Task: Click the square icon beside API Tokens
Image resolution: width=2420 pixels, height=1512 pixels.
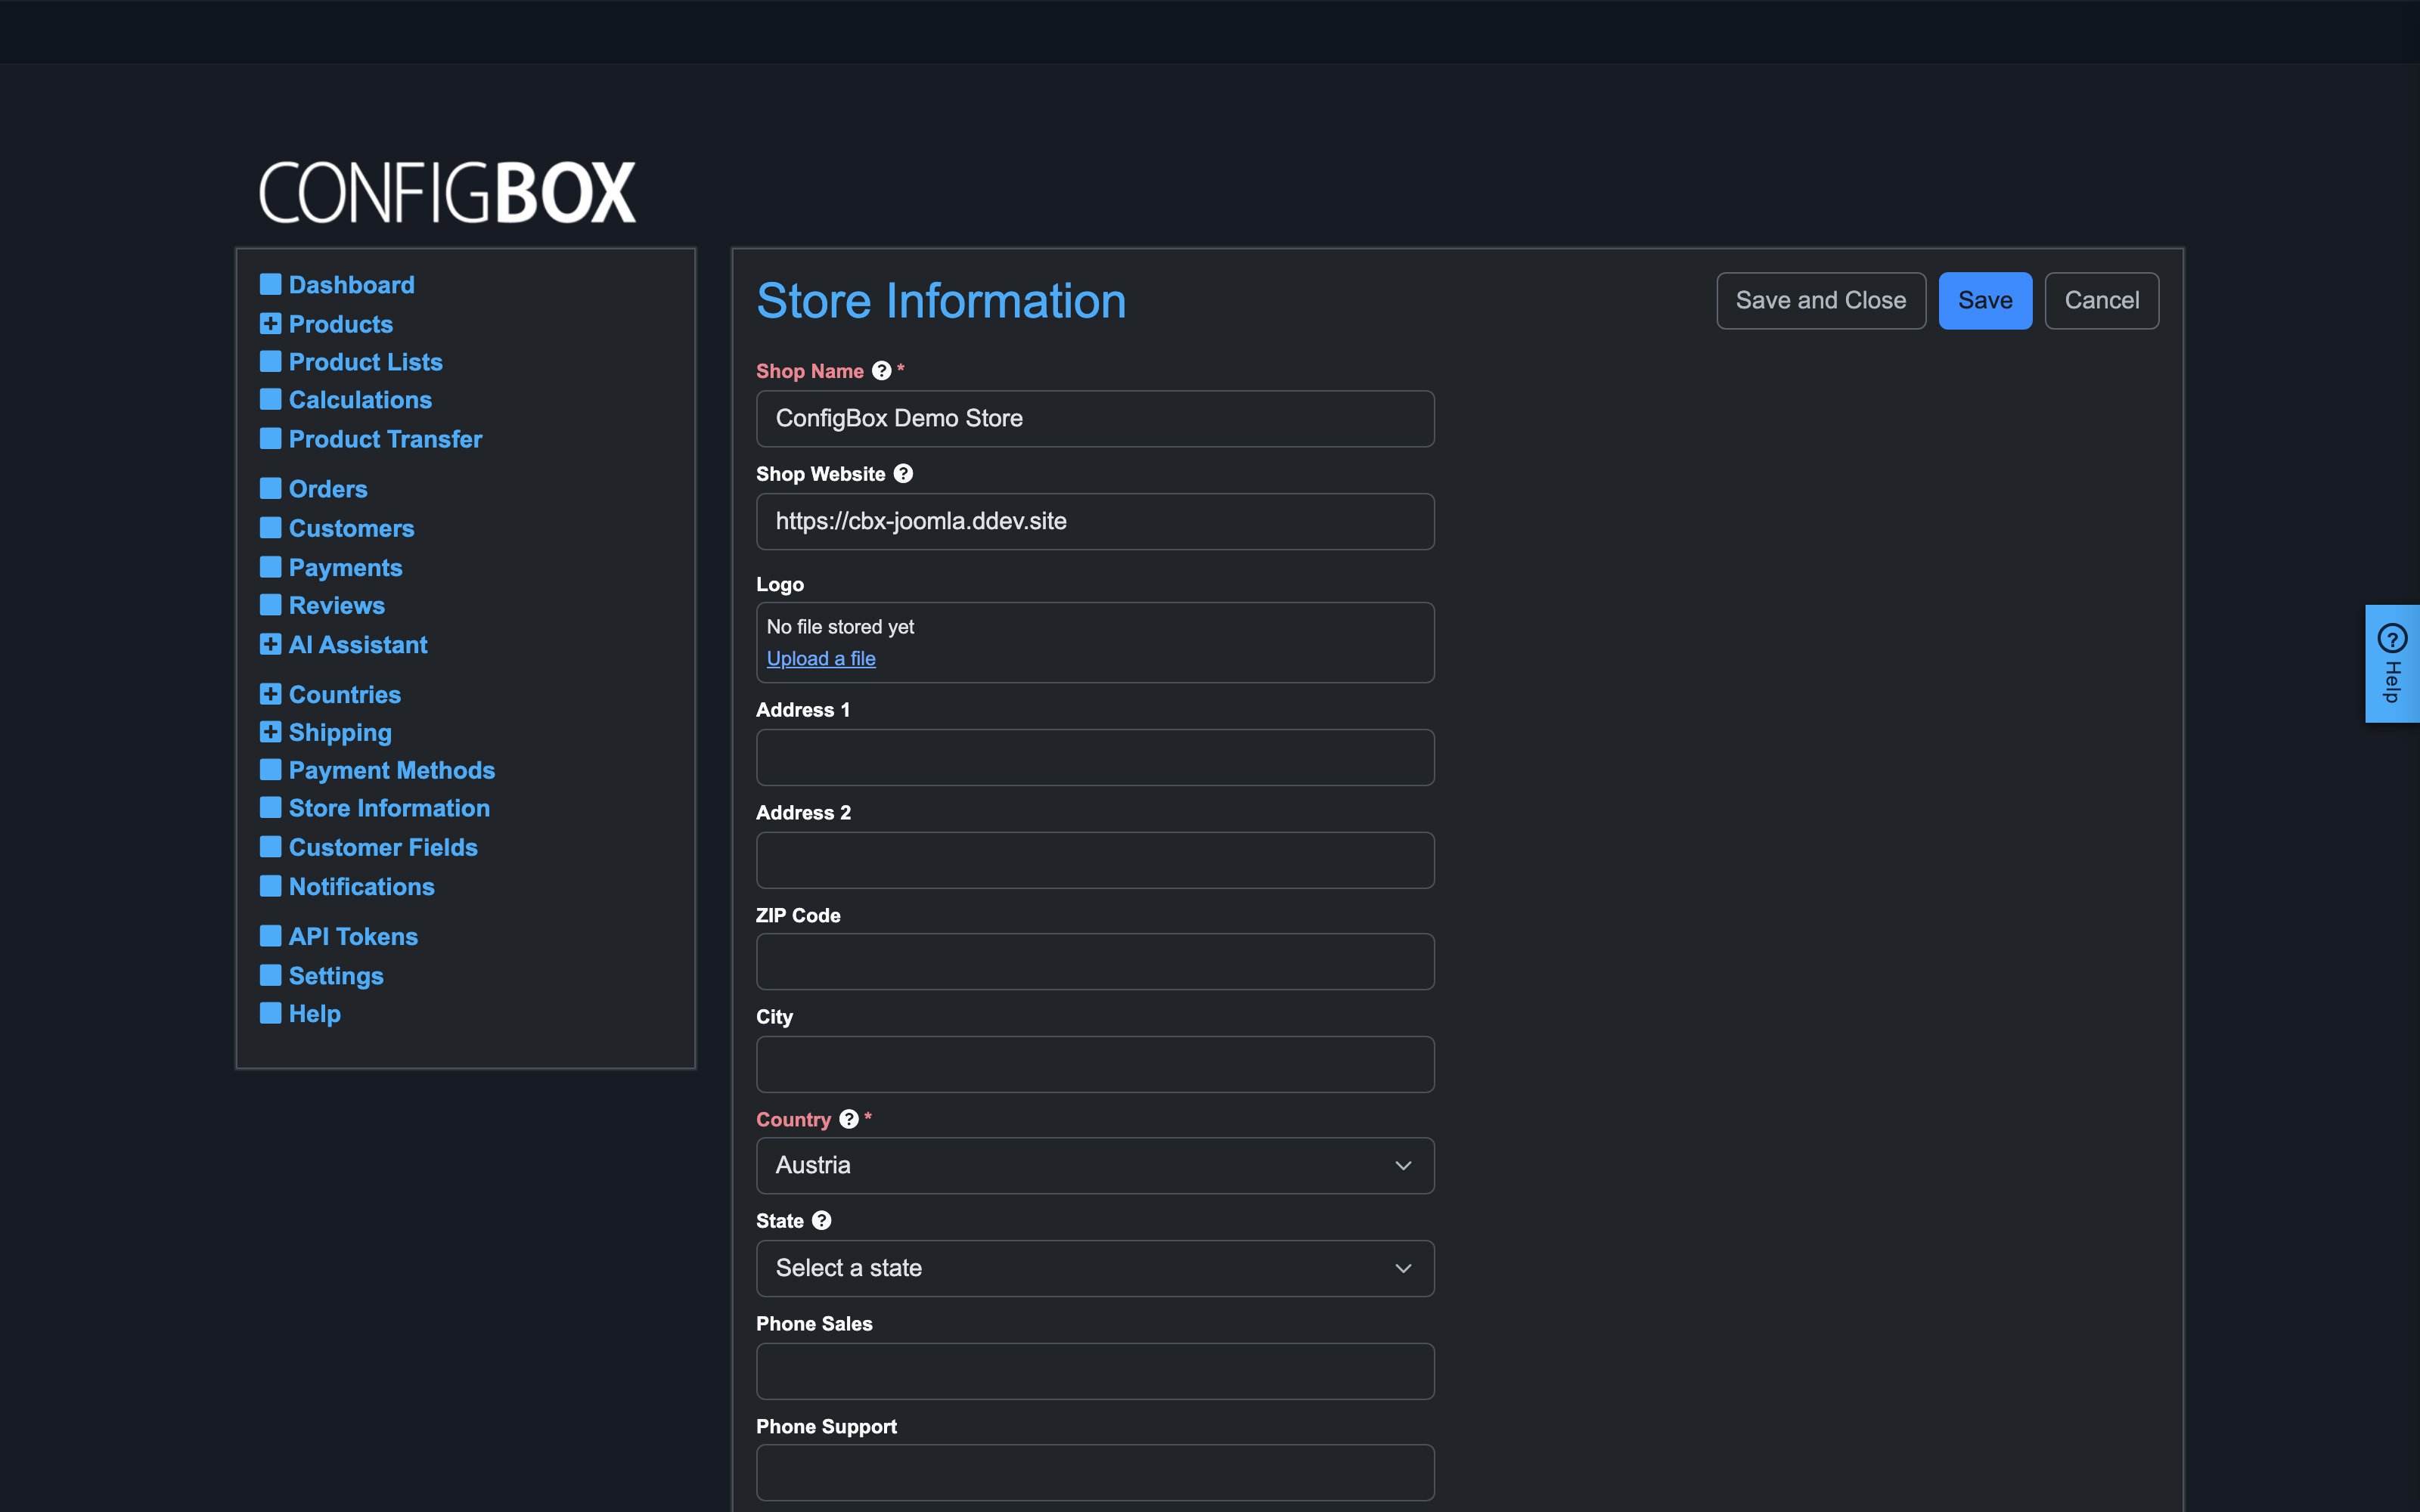Action: [270, 936]
